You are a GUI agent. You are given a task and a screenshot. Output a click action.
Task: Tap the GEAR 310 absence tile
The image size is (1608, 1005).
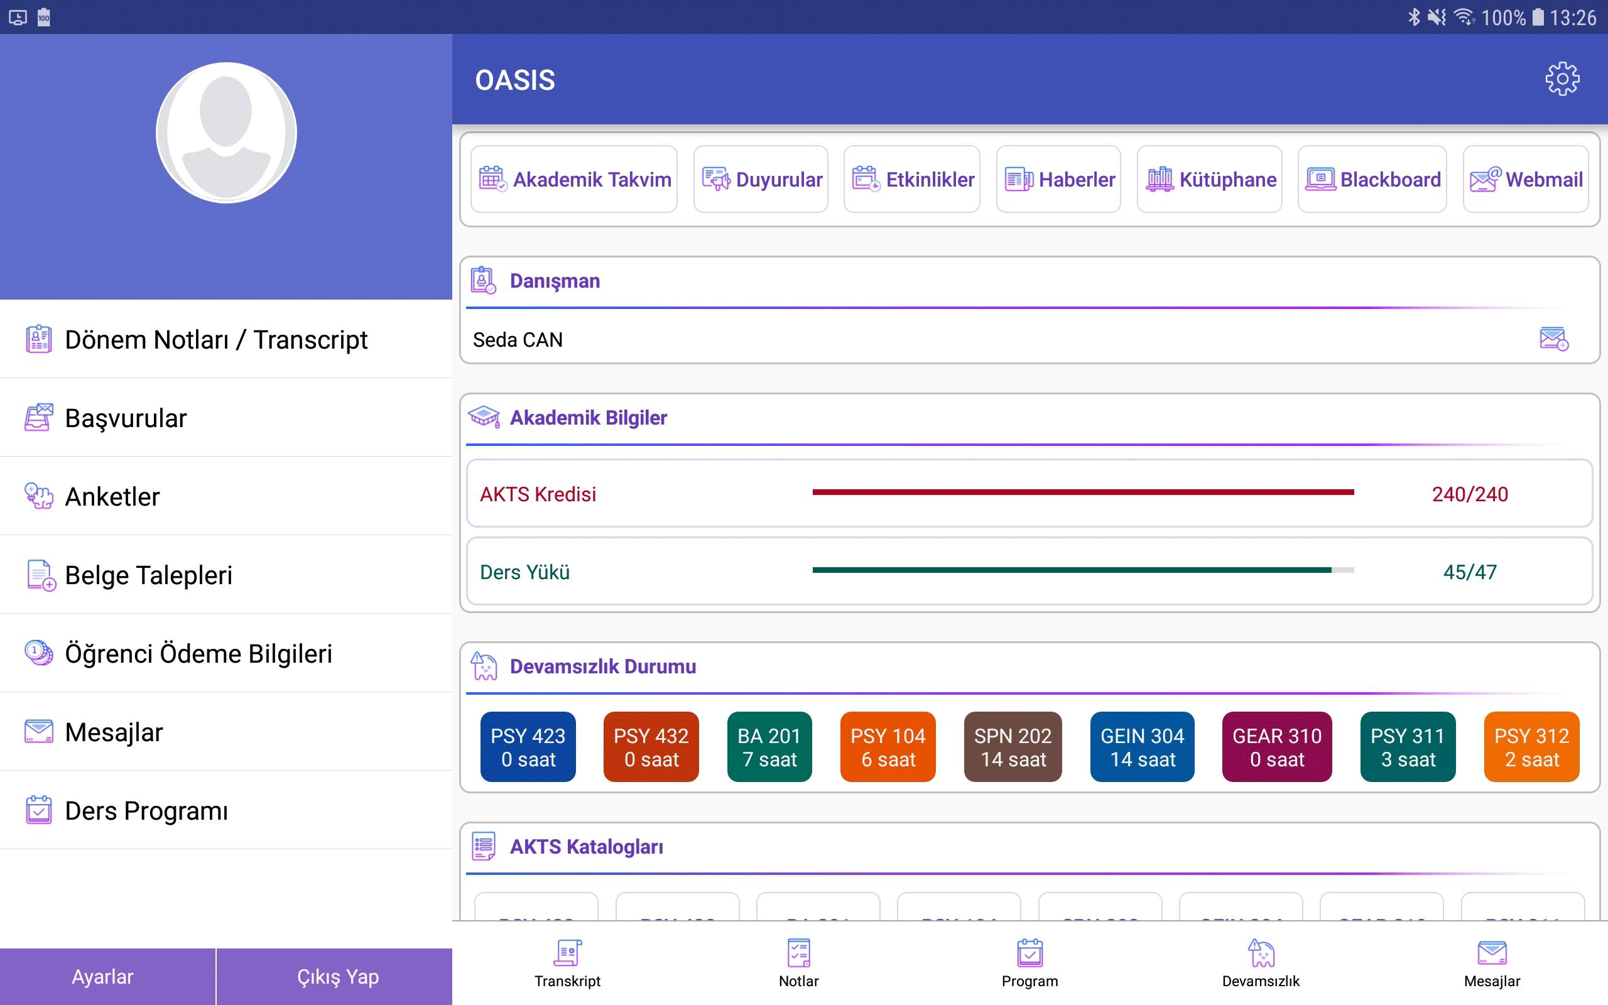pos(1276,747)
